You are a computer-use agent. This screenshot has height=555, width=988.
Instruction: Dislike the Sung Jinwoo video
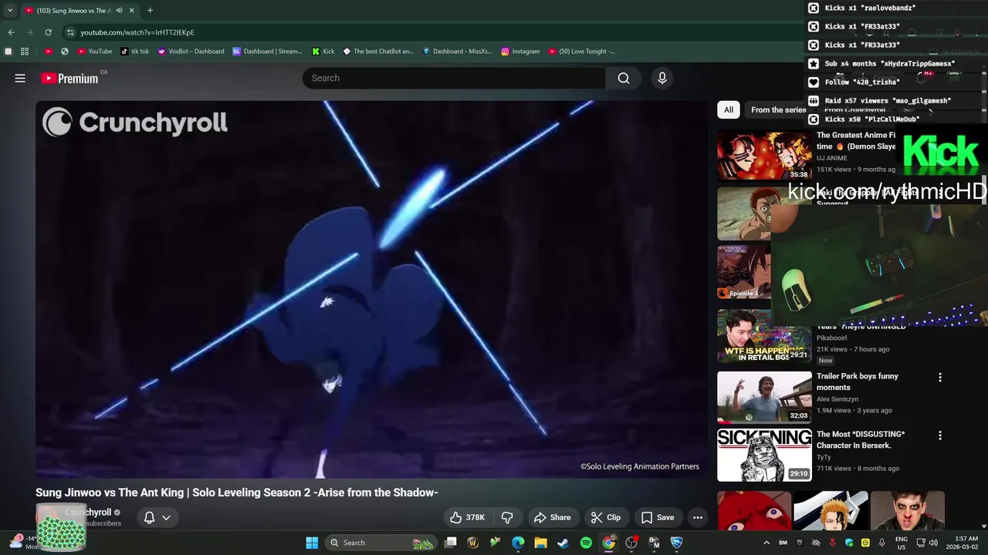point(507,517)
